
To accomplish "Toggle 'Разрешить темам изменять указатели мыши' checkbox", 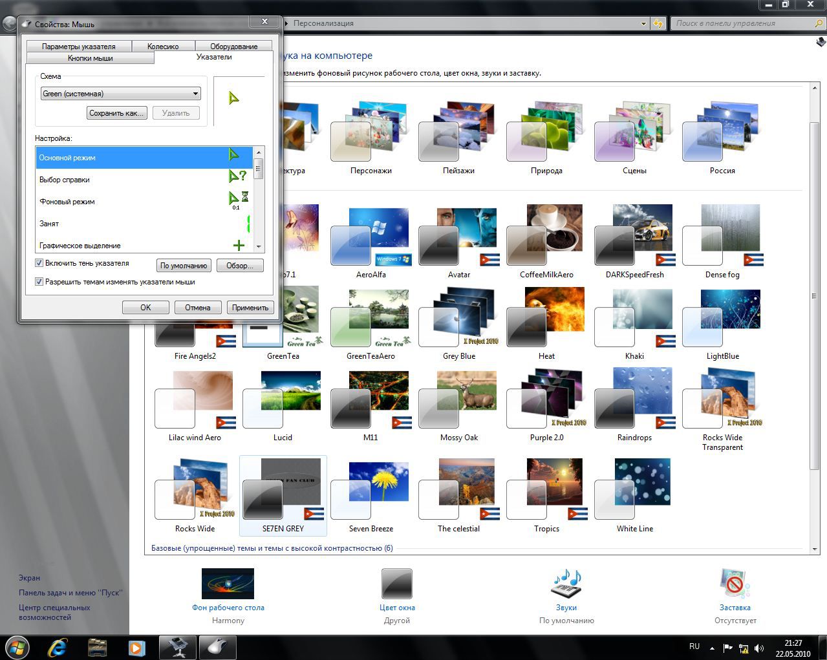I will [x=39, y=282].
